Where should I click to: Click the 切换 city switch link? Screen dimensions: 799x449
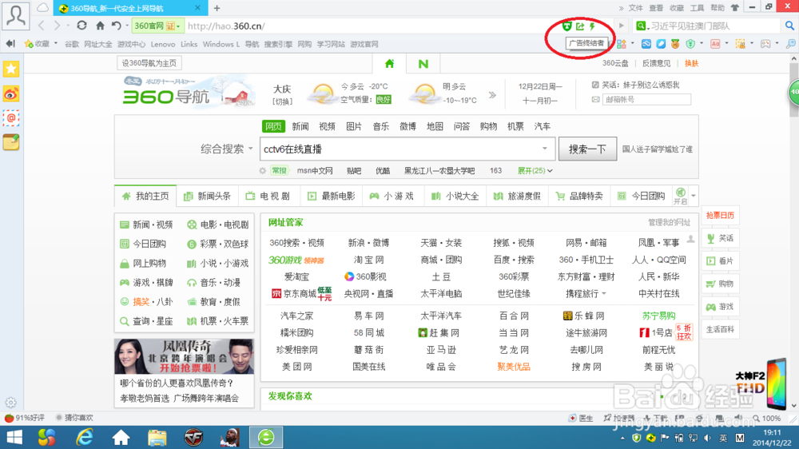tap(282, 101)
